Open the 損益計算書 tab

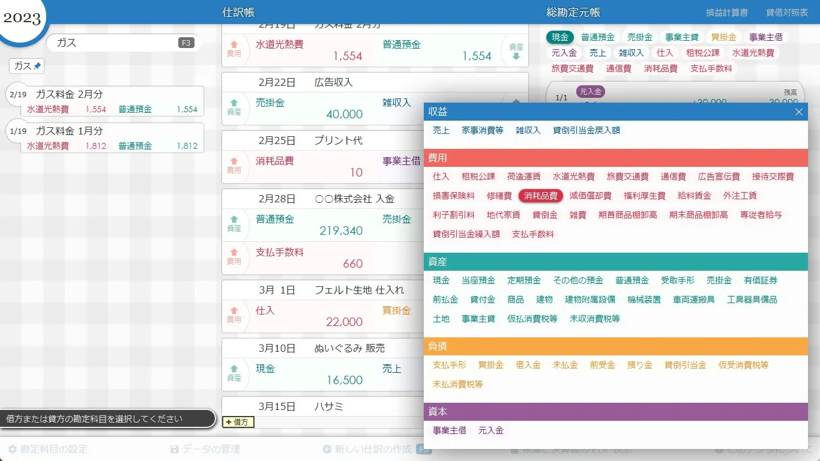pos(727,12)
